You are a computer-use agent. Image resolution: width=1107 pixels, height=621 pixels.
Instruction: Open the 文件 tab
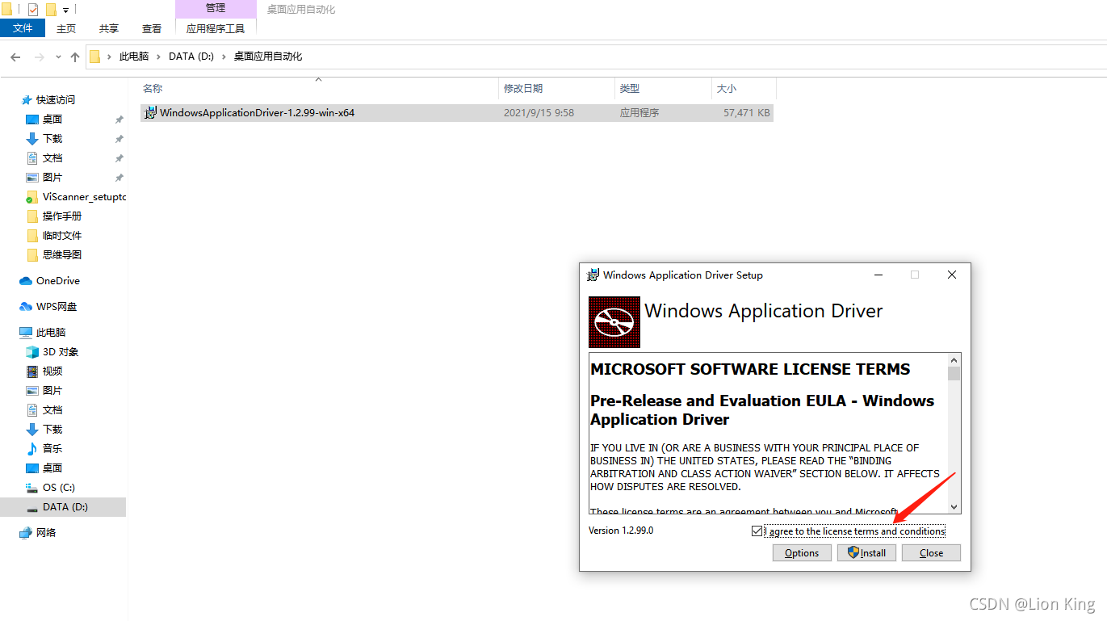click(x=23, y=28)
